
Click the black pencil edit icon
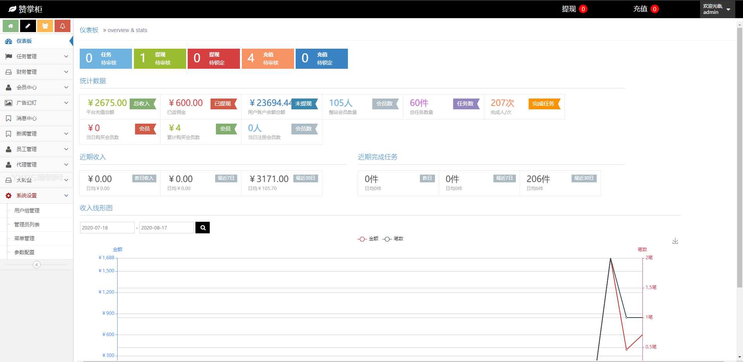pos(28,26)
